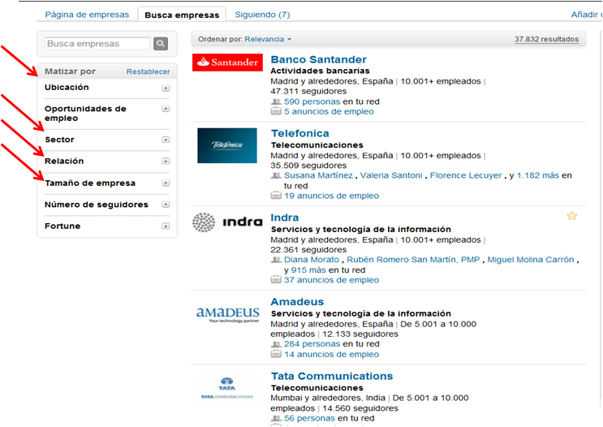Click people icon beside 590 personas
Screen dimensions: 603x427
pos(276,101)
